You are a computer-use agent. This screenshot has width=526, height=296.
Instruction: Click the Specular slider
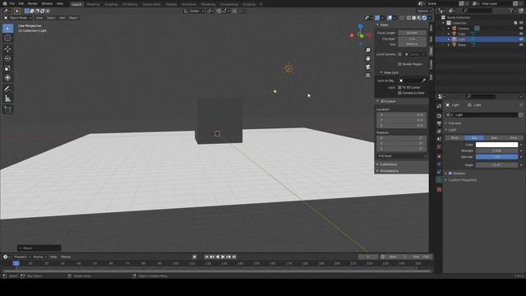(x=496, y=157)
